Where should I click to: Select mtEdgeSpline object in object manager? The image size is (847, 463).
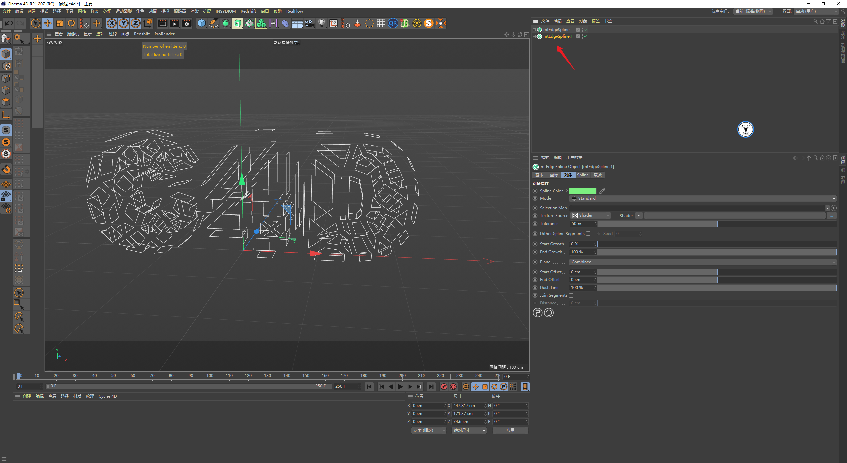point(556,30)
